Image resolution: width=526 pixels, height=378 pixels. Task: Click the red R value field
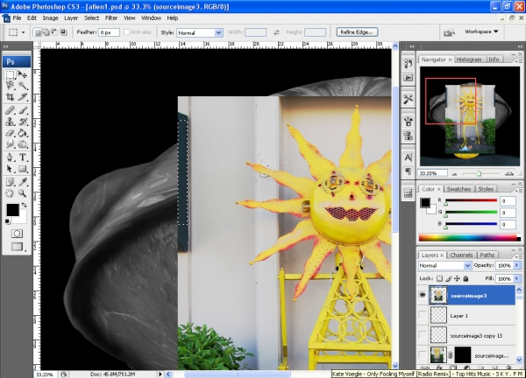[x=508, y=201]
